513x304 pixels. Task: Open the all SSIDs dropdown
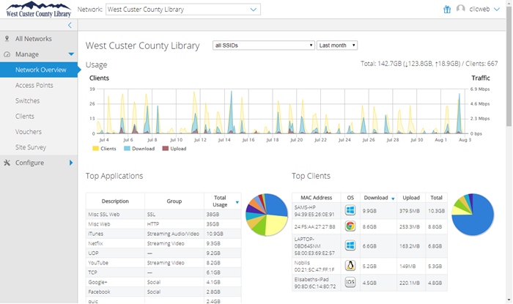(x=263, y=45)
